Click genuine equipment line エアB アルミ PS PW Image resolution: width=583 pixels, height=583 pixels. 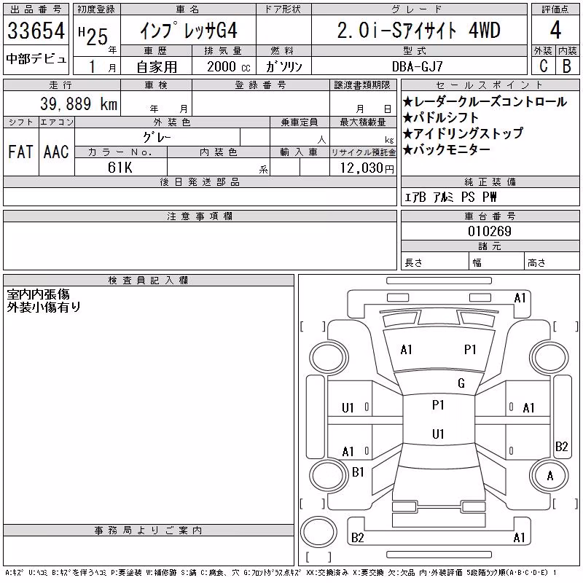coord(450,197)
